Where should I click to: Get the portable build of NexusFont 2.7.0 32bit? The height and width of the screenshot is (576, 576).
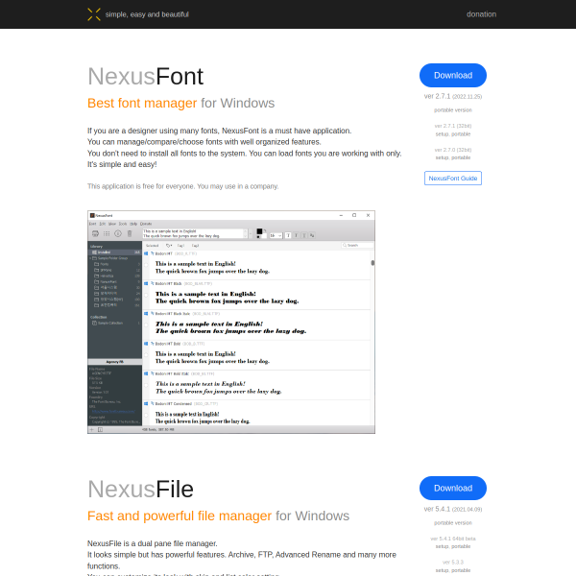(x=461, y=157)
